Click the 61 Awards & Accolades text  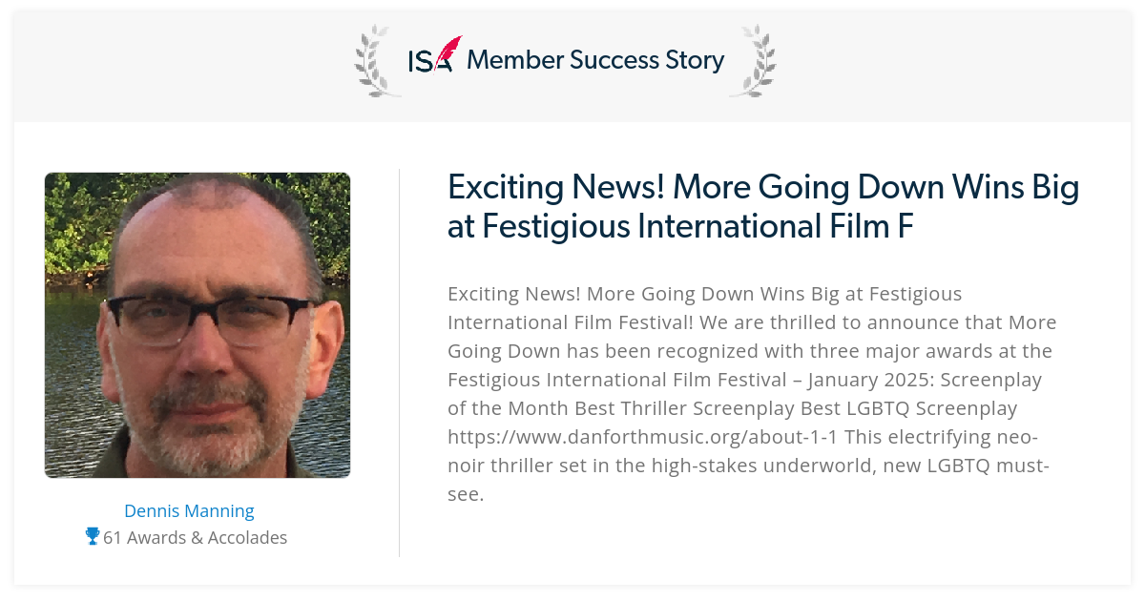pyautogui.click(x=196, y=537)
